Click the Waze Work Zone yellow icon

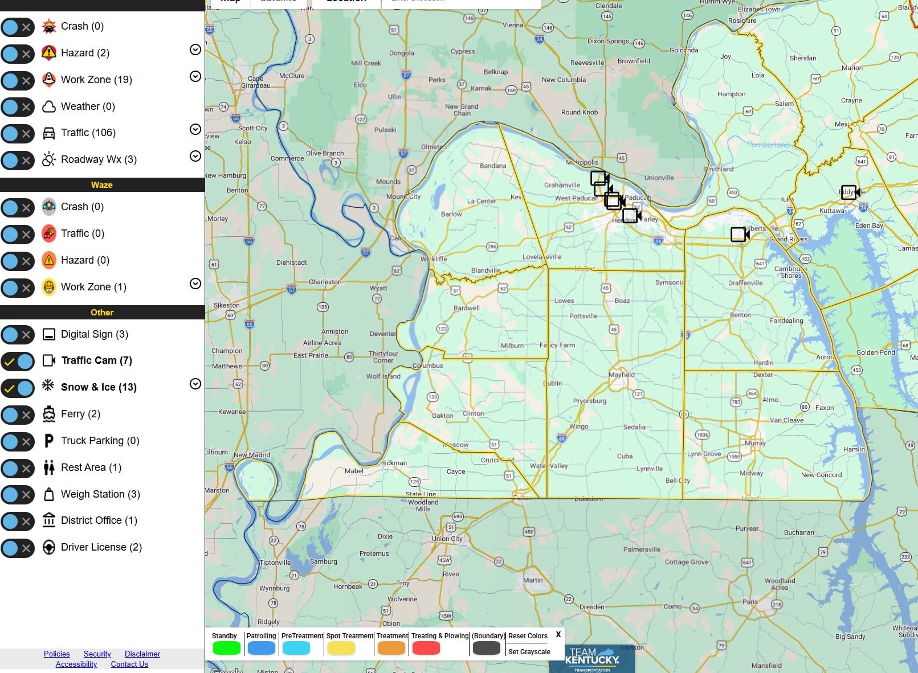click(x=49, y=287)
